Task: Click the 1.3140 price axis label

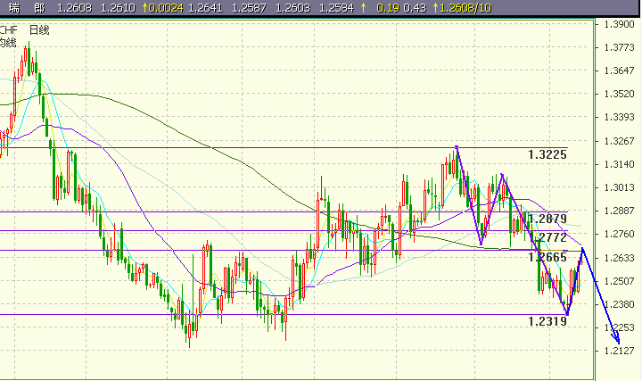Action: pos(619,164)
